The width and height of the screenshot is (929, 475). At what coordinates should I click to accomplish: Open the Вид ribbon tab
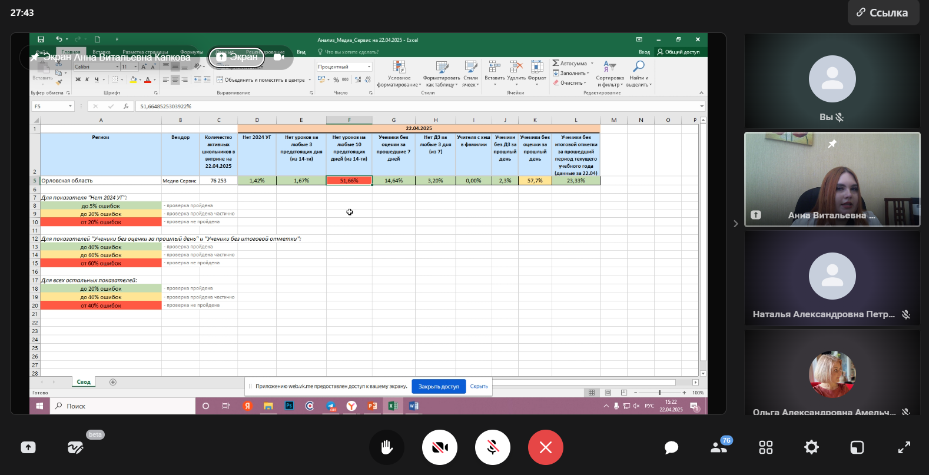click(301, 52)
